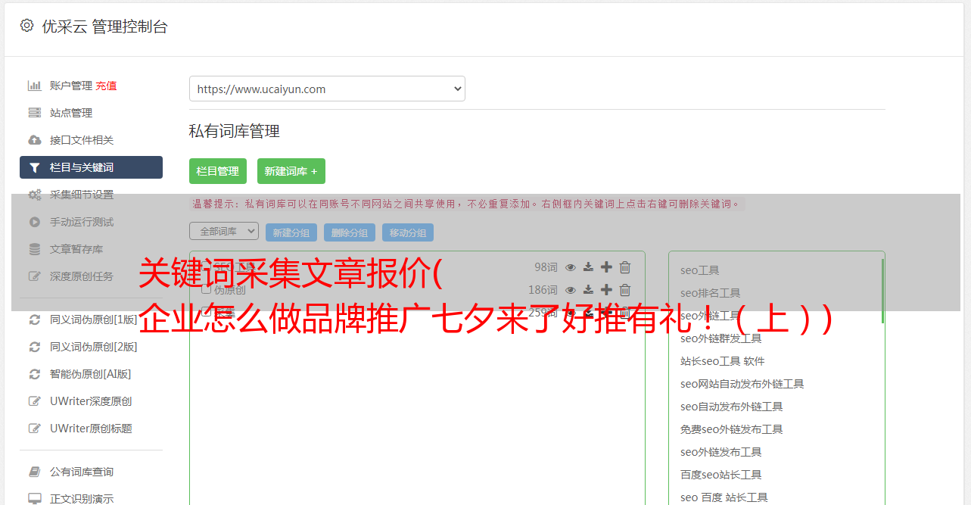The height and width of the screenshot is (505, 971).
Task: Select keyword '百度seo站长工具'
Action: pyautogui.click(x=721, y=475)
